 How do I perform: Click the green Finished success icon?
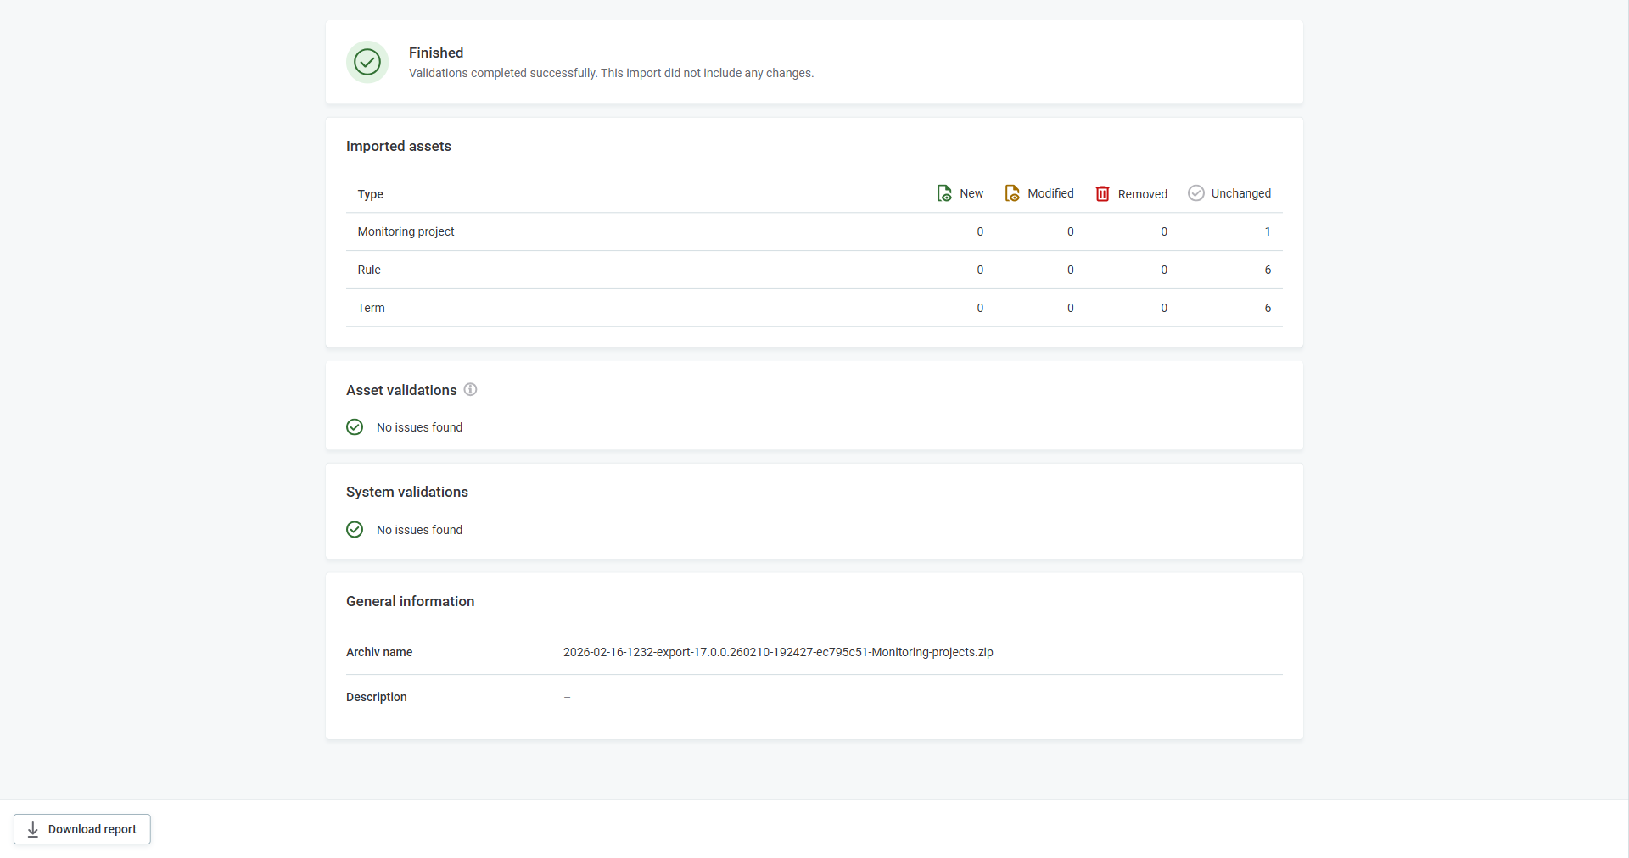coord(367,62)
